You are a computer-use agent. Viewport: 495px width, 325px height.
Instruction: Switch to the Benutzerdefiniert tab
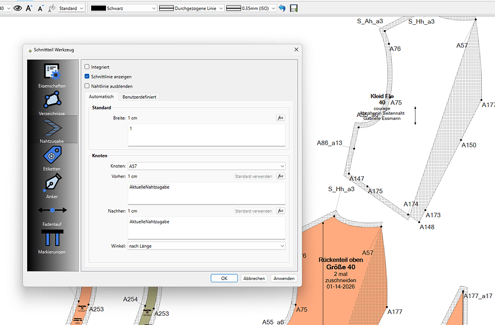(x=139, y=97)
